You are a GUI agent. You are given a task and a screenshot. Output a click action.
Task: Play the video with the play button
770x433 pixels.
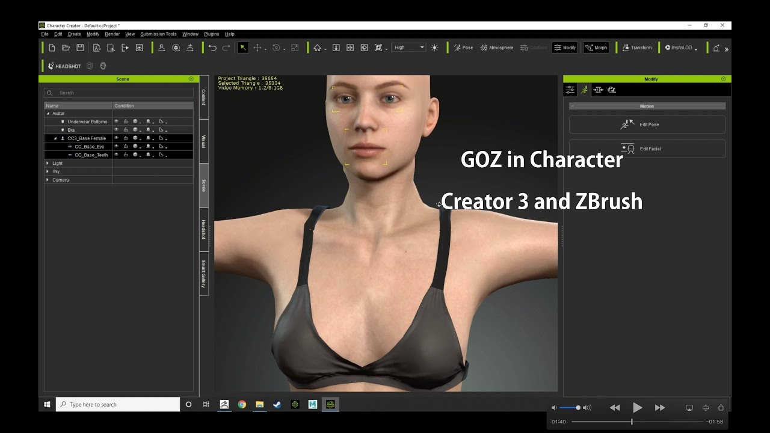pos(637,408)
